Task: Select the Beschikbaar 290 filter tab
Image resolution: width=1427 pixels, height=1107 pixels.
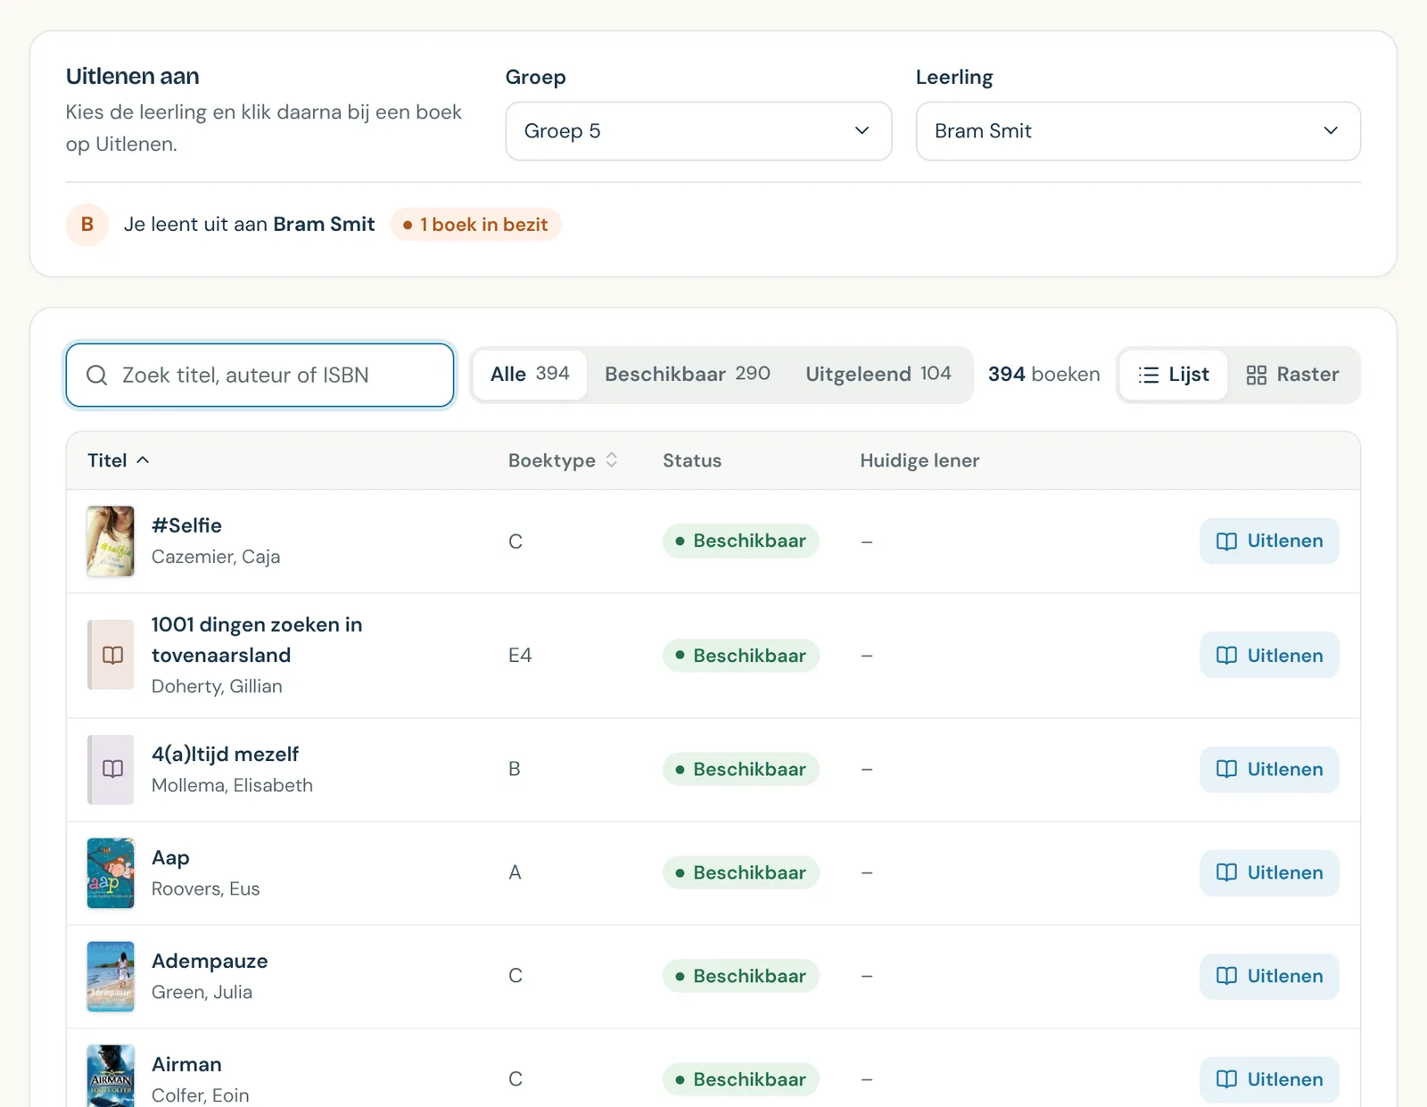Action: 687,374
